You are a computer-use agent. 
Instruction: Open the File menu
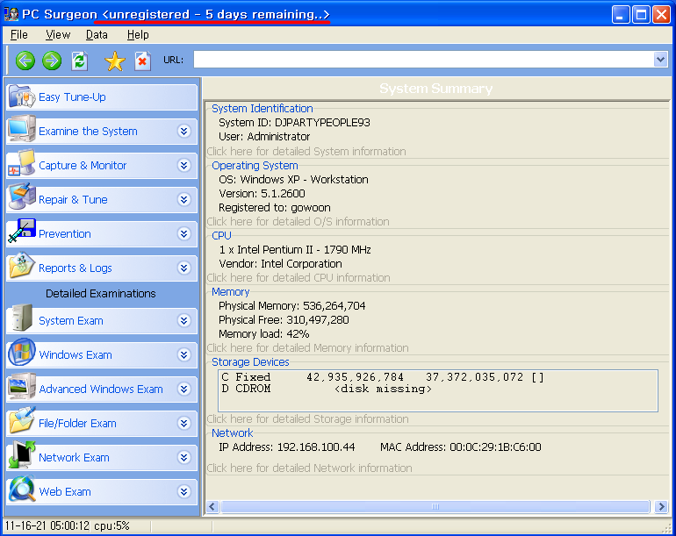19,34
